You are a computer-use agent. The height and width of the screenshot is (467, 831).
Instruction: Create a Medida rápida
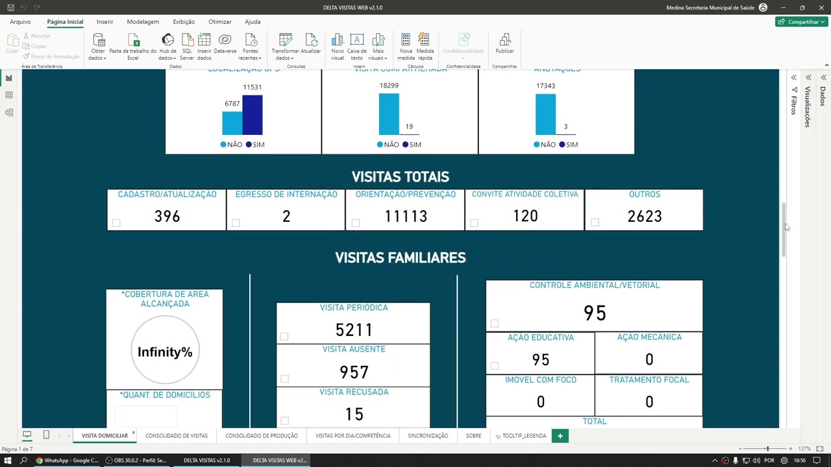pyautogui.click(x=425, y=47)
